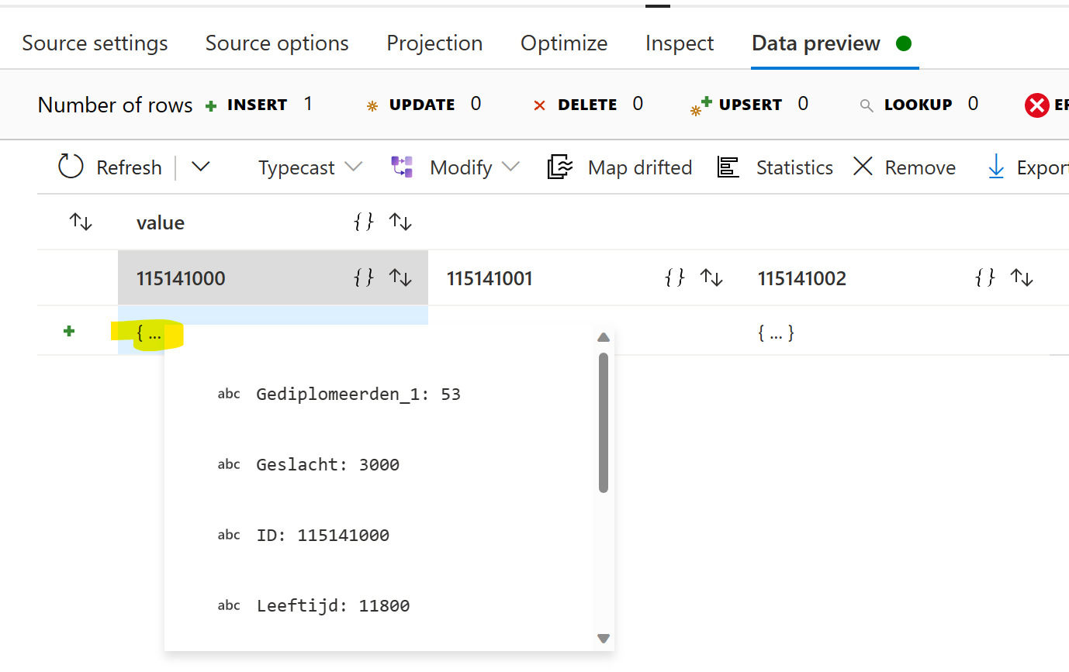Go to the Inspect tab
The width and height of the screenshot is (1069, 672).
coord(679,43)
